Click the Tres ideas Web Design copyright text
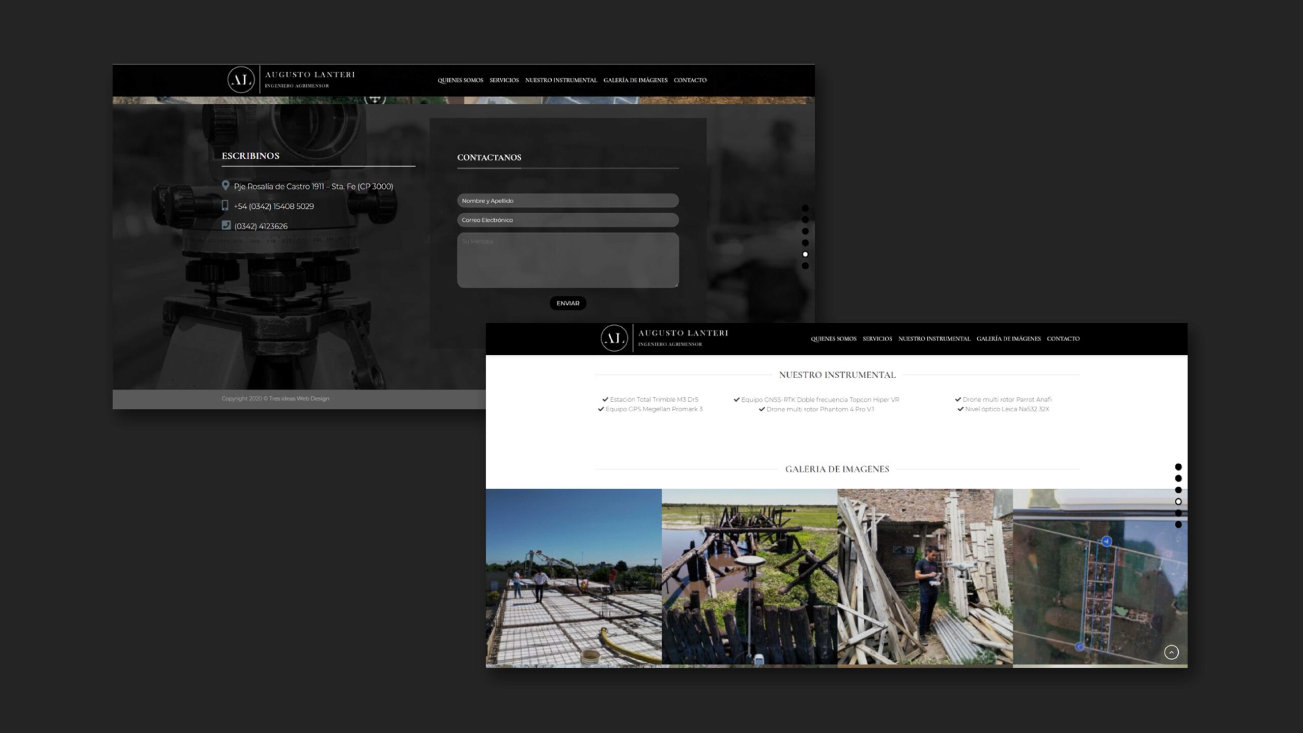This screenshot has height=733, width=1303. [275, 399]
